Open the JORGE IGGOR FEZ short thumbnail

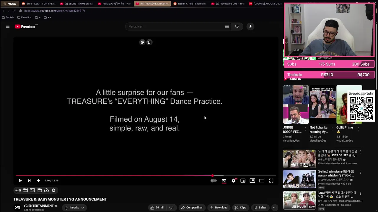tap(296, 105)
